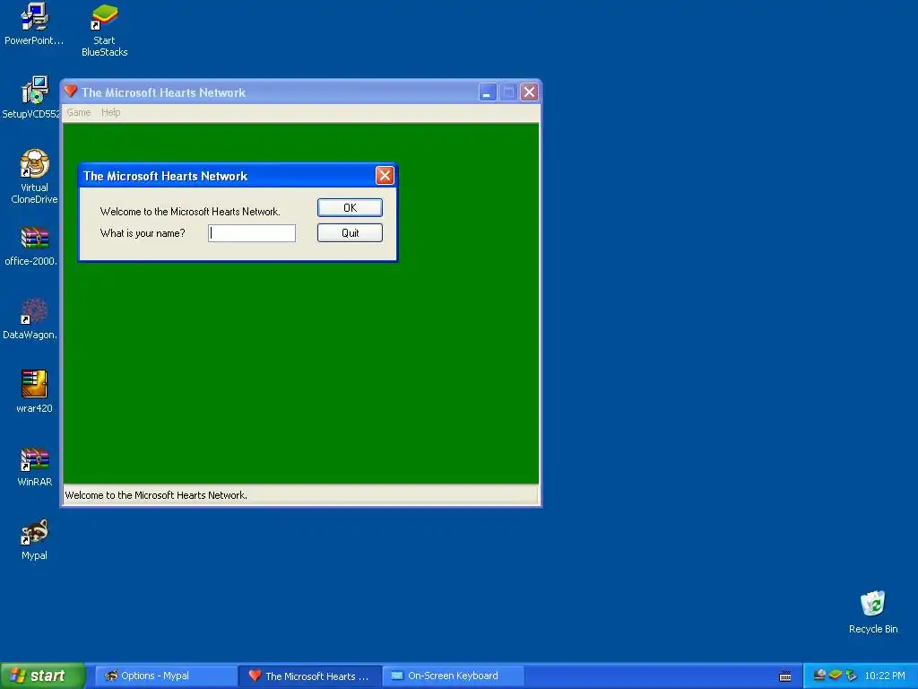The width and height of the screenshot is (918, 689).
Task: Click the first system tray icon
Action: 819,676
